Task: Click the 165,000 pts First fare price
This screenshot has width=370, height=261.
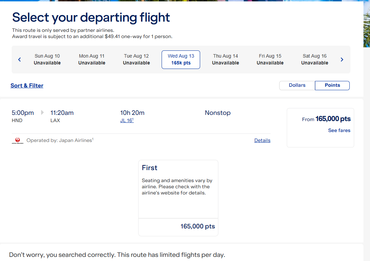Action: point(197,226)
